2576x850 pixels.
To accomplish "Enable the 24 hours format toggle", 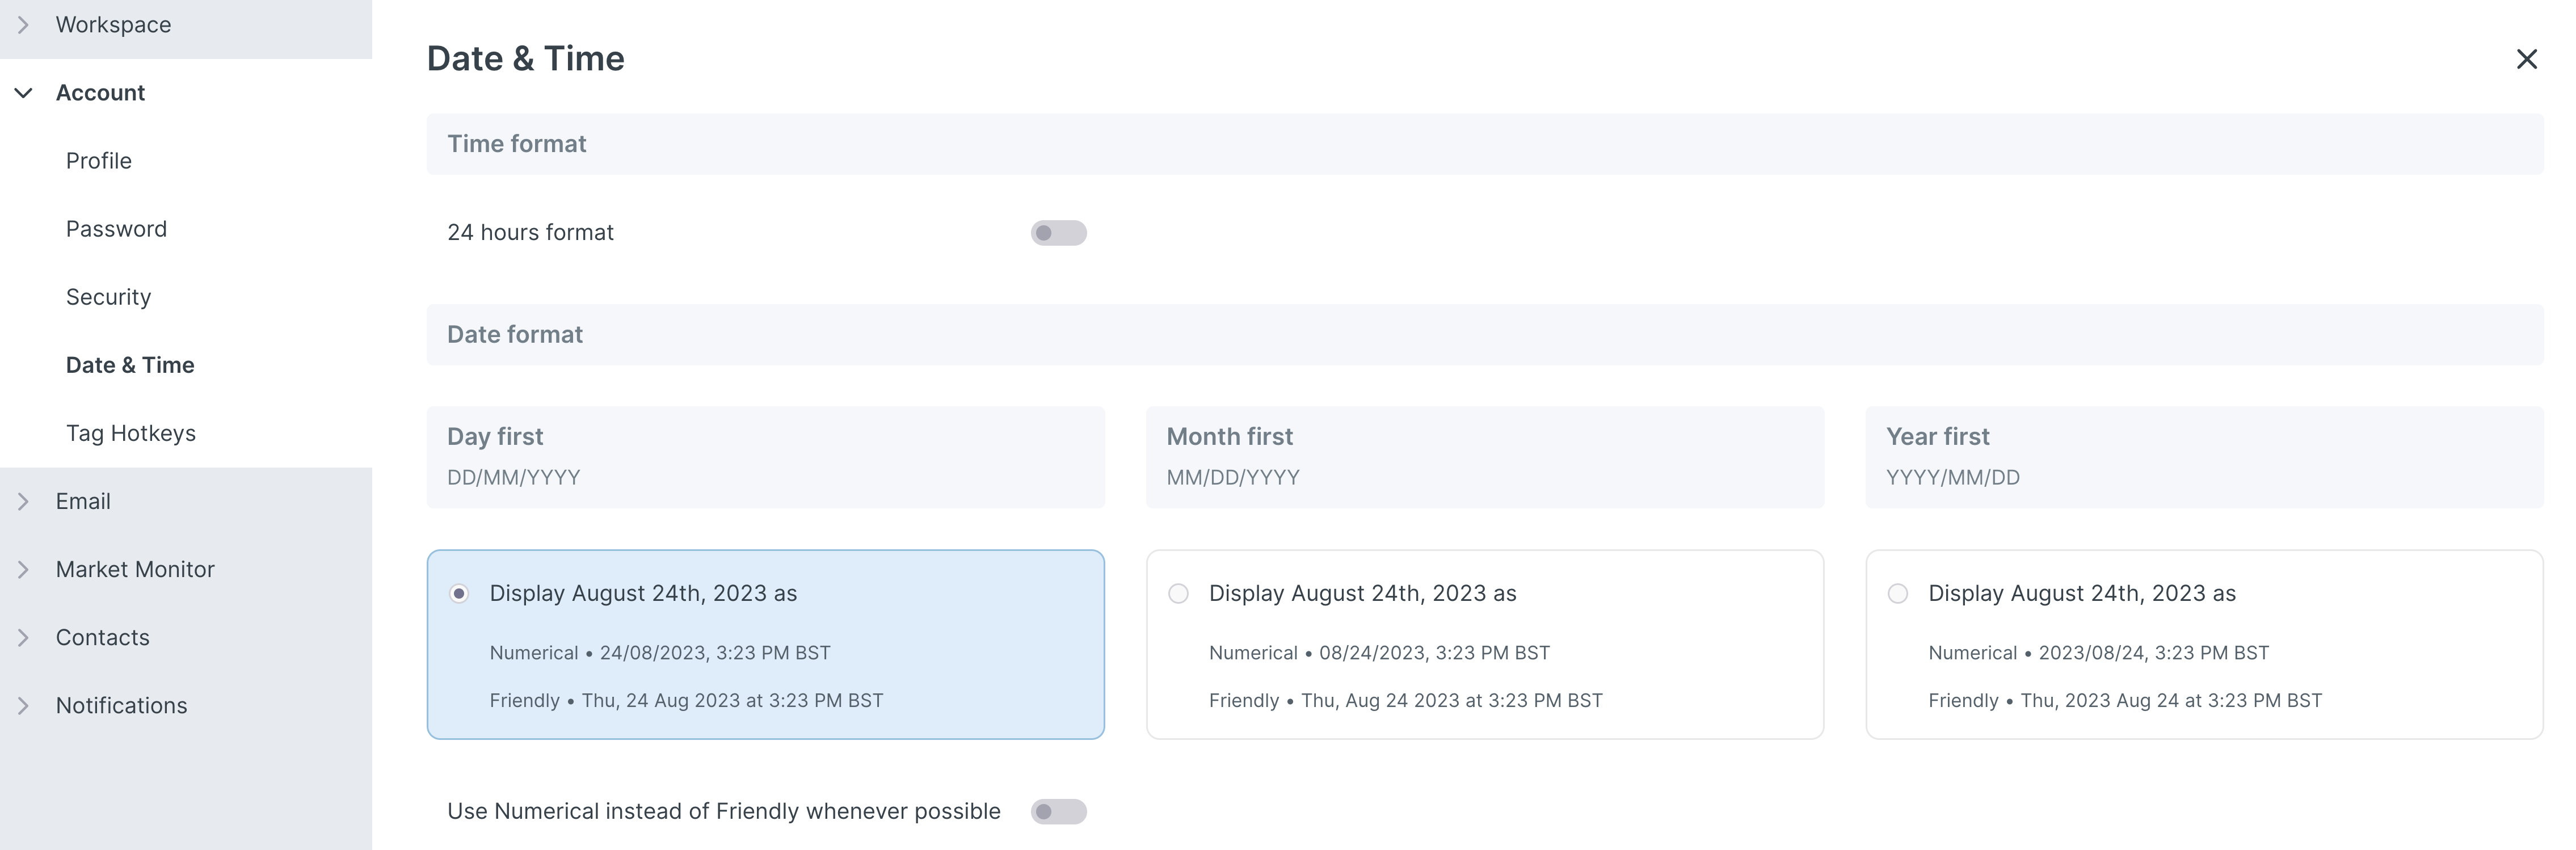I will (x=1058, y=233).
